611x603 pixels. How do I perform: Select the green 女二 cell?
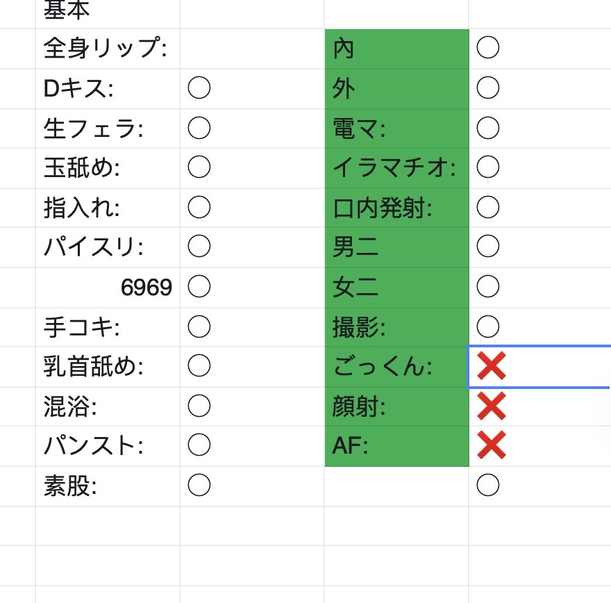pyautogui.click(x=397, y=288)
